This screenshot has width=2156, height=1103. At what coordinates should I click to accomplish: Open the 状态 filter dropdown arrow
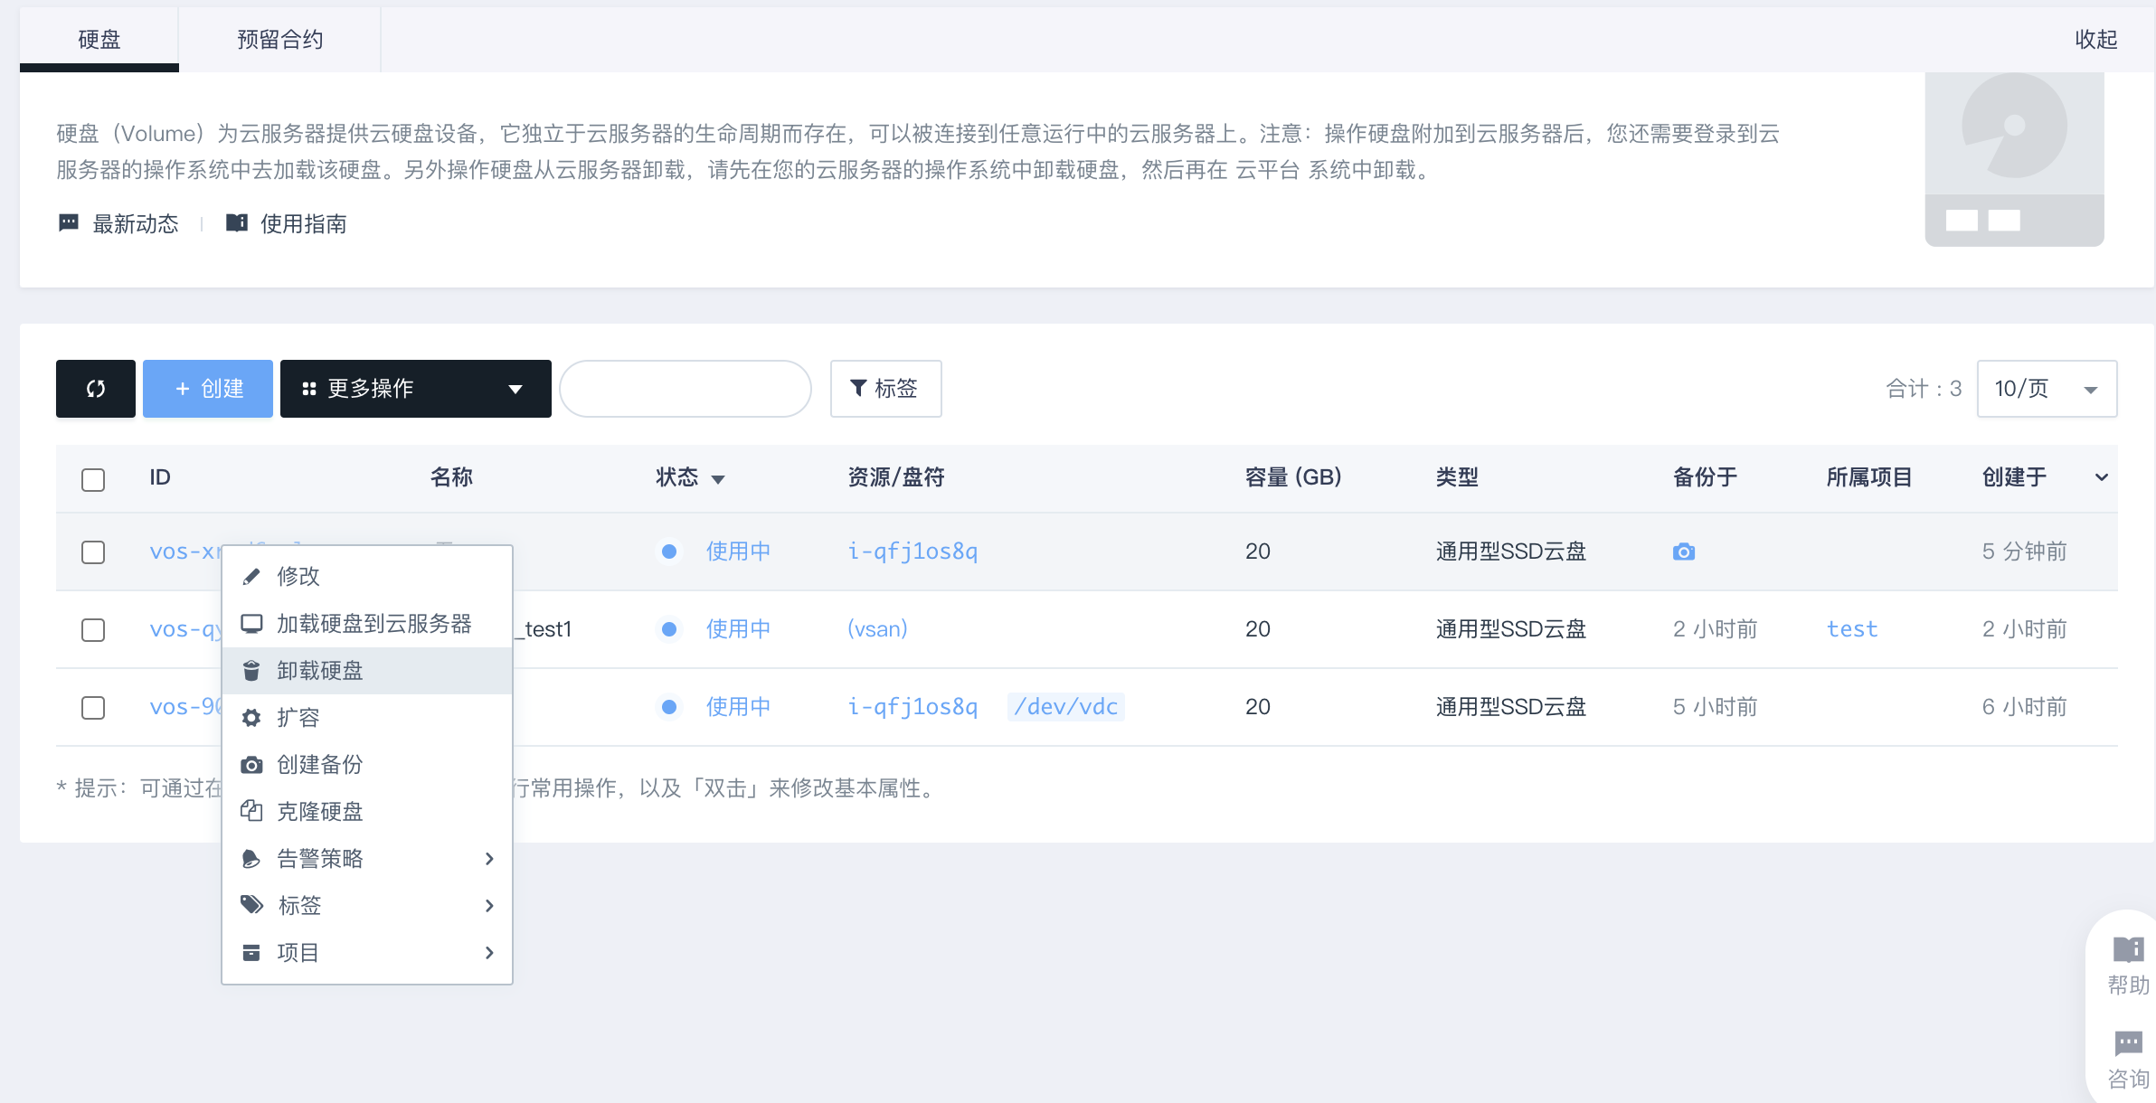coord(718,480)
